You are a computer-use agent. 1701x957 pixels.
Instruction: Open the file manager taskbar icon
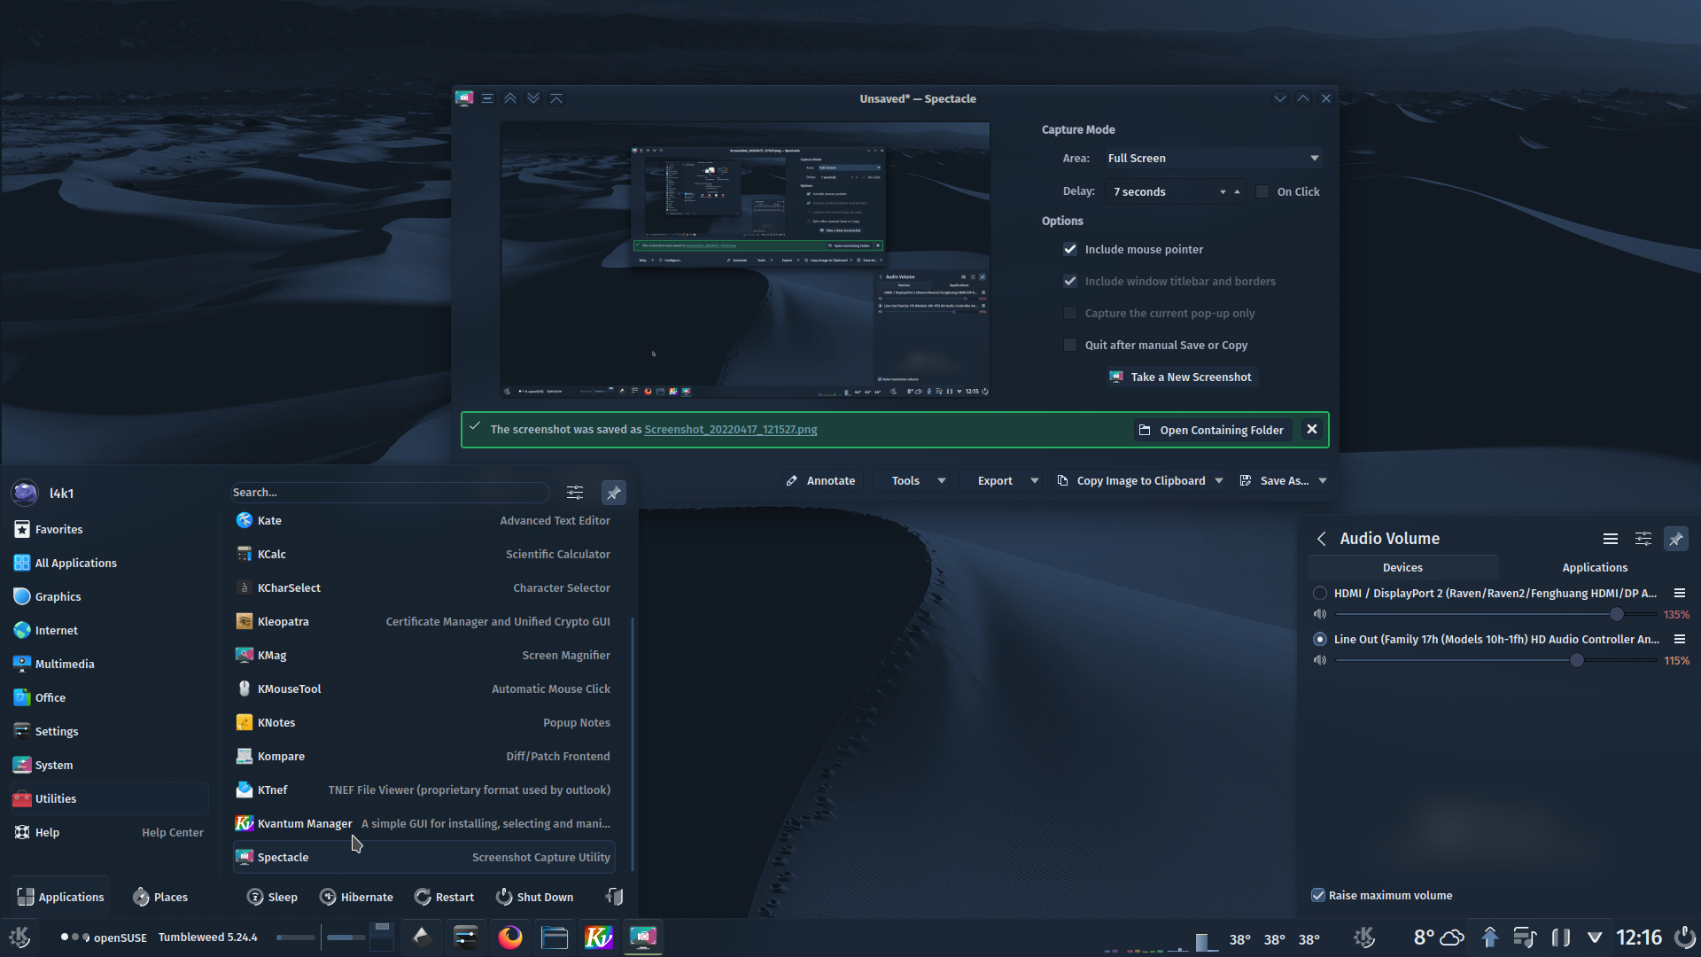(x=555, y=937)
